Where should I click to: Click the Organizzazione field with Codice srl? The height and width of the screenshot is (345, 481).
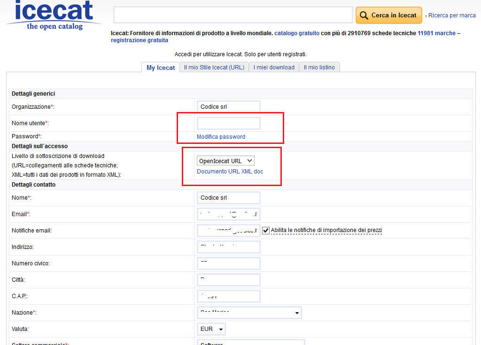coord(229,107)
